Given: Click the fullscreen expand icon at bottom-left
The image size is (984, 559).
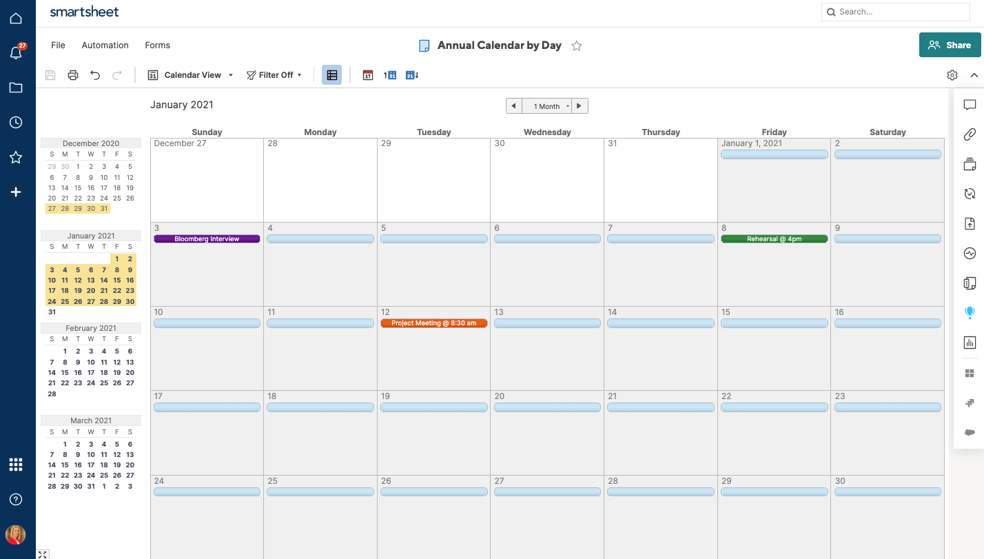Looking at the screenshot, I should click(x=43, y=554).
